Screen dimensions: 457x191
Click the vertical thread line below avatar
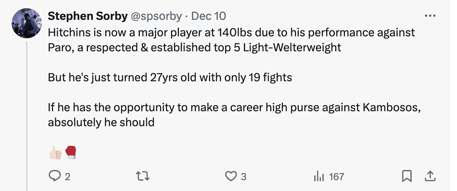[x=27, y=112]
